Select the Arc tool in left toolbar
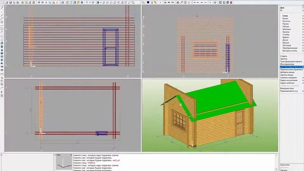Screen dimensions: 304x171 2,19
